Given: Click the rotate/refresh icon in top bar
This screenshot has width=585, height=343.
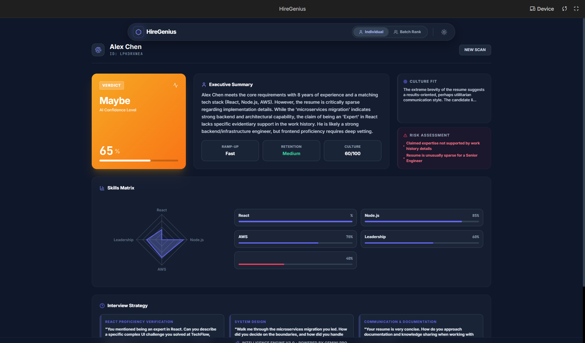Looking at the screenshot, I should point(564,9).
